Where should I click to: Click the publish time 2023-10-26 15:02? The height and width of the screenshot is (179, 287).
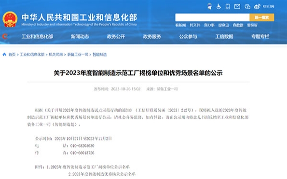click(126, 89)
